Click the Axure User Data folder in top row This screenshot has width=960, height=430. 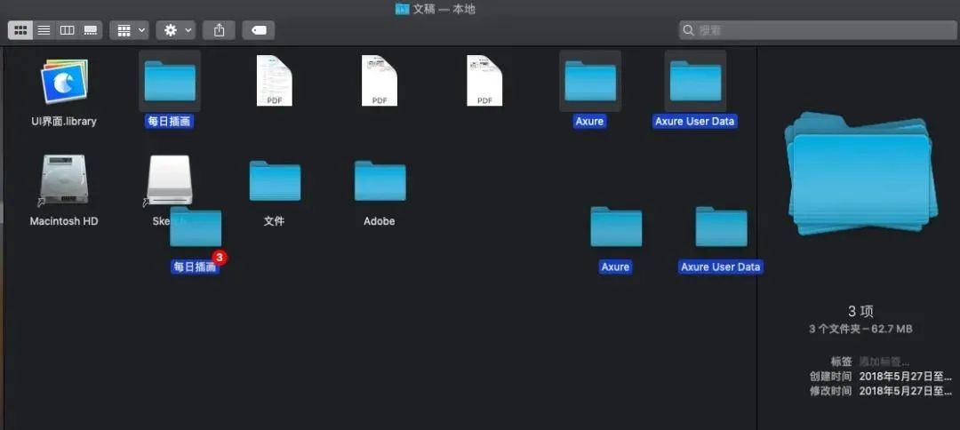(x=694, y=81)
